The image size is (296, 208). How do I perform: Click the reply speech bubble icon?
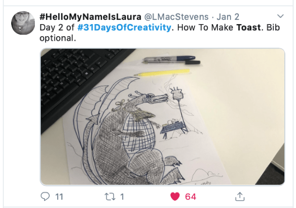[x=45, y=196]
